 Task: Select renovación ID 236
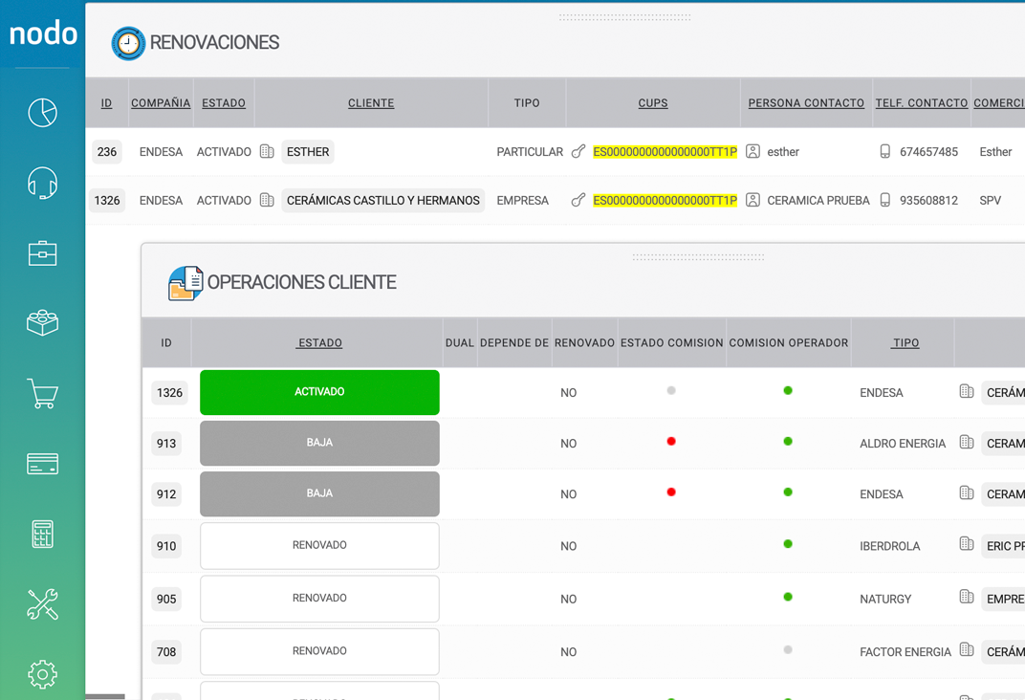coord(107,152)
